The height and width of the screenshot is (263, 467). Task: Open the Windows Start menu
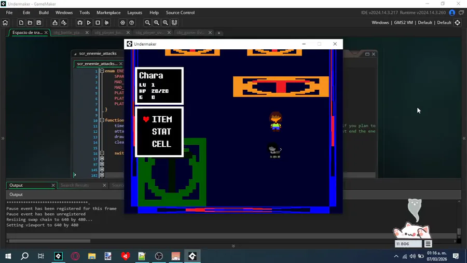click(8, 256)
